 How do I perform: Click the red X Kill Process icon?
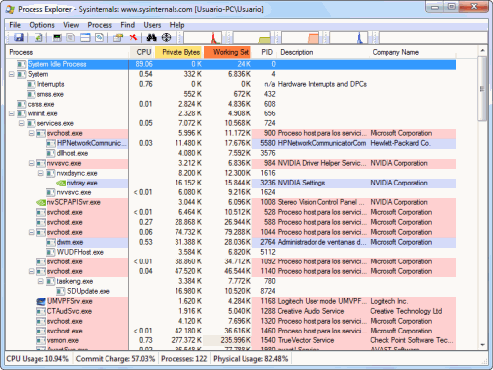pos(133,37)
